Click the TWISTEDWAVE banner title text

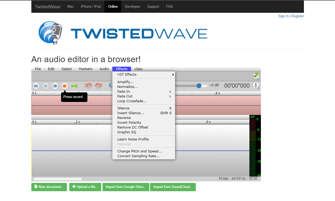coord(139,34)
